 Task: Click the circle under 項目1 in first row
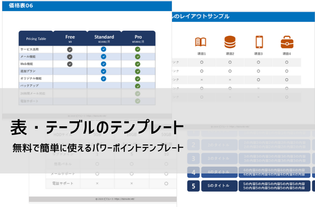pos(202,63)
